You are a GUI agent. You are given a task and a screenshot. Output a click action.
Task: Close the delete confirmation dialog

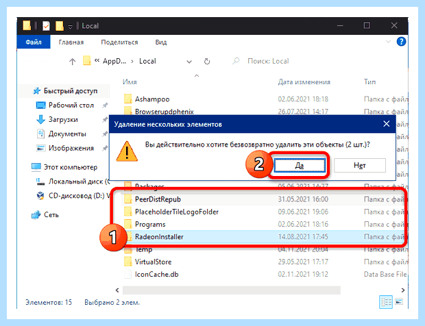pyautogui.click(x=386, y=124)
